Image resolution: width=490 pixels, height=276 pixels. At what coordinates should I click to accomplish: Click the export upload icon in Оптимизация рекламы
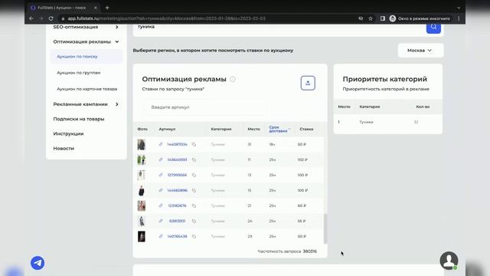pyautogui.click(x=308, y=83)
